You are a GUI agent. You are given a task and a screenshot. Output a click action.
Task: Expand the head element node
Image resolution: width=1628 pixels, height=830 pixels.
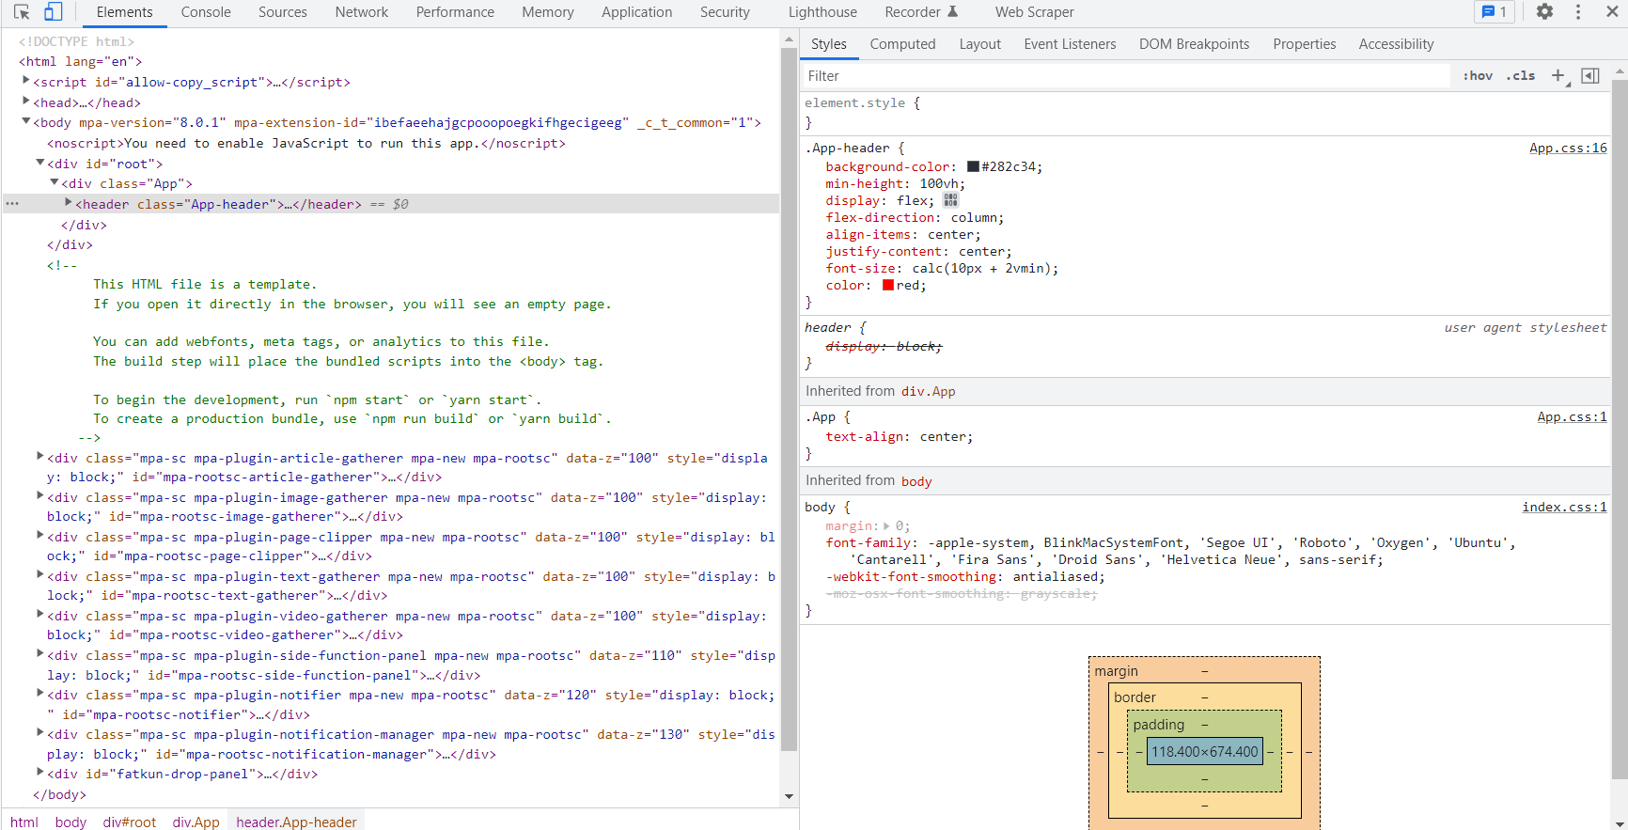click(x=26, y=102)
